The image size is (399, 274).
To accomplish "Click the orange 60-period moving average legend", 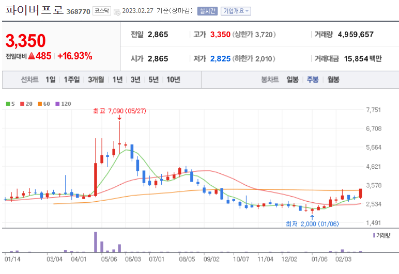I will tap(44, 104).
